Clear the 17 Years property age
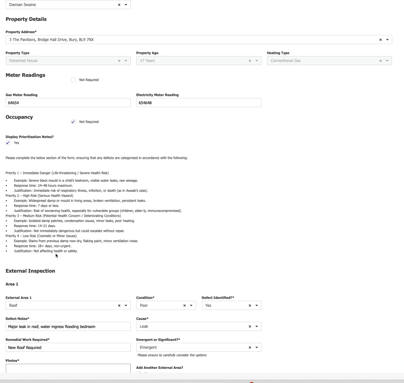This screenshot has height=383, width=404. click(249, 60)
